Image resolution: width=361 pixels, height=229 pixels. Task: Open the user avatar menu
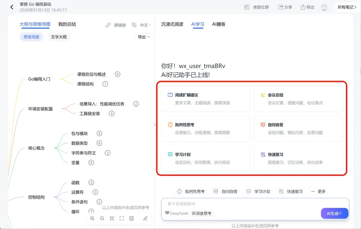coord(324,8)
